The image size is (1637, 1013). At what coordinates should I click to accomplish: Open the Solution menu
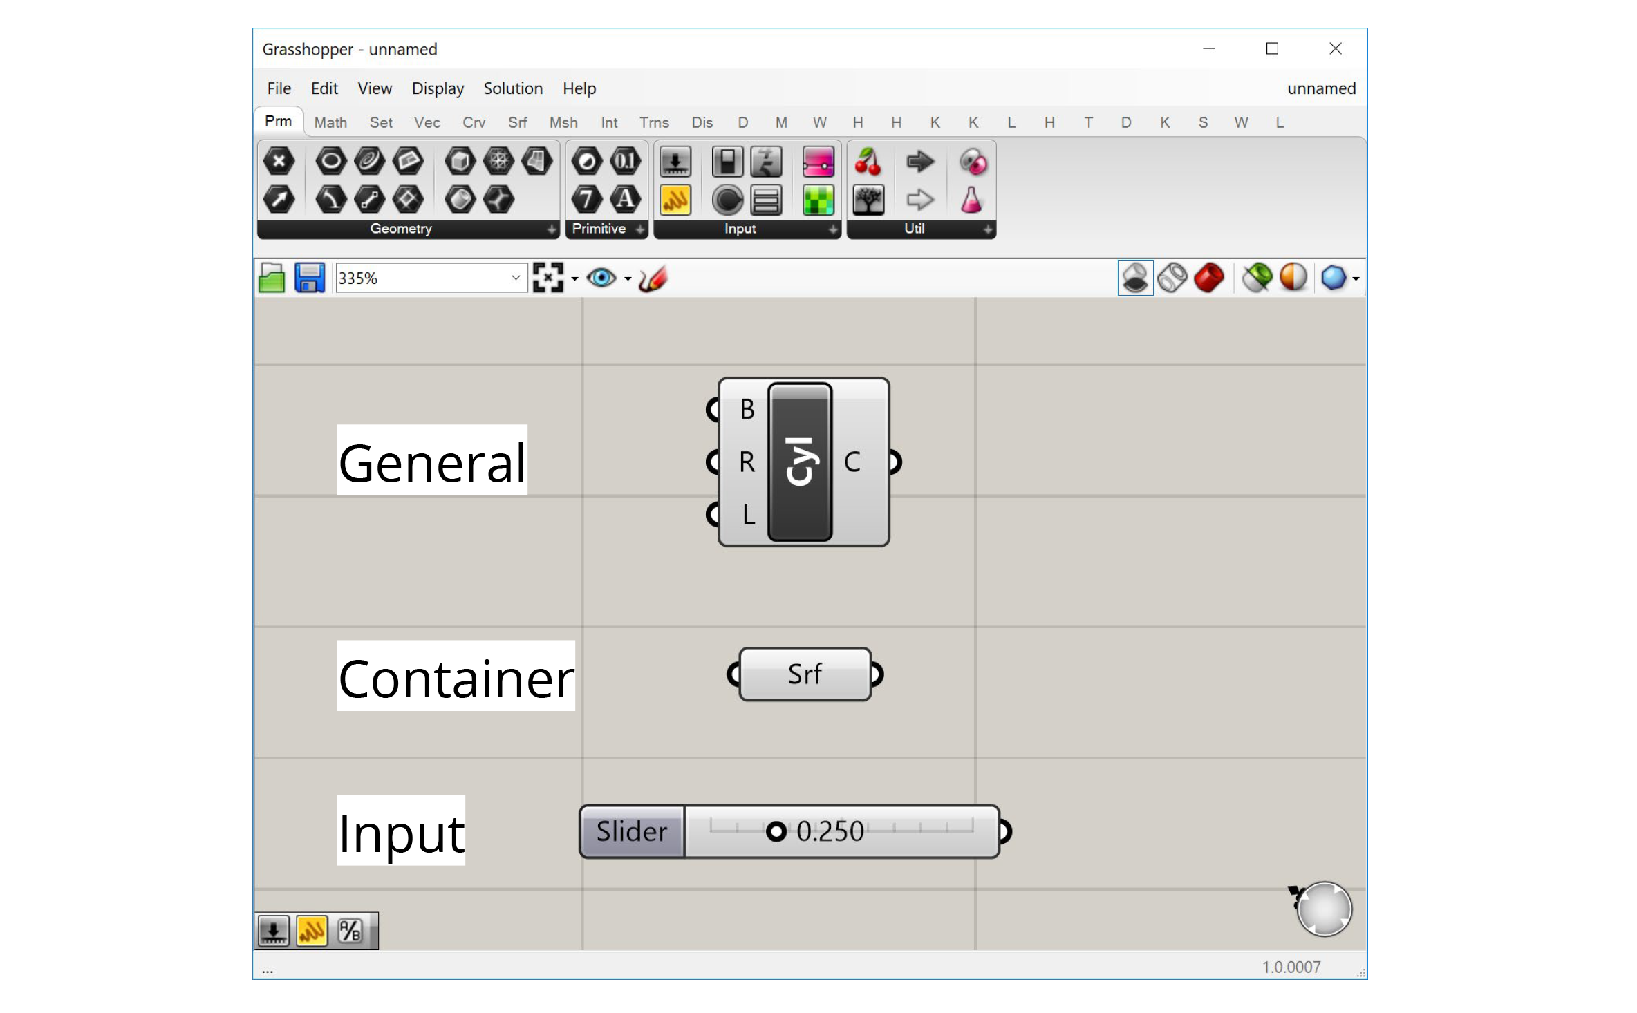(512, 88)
